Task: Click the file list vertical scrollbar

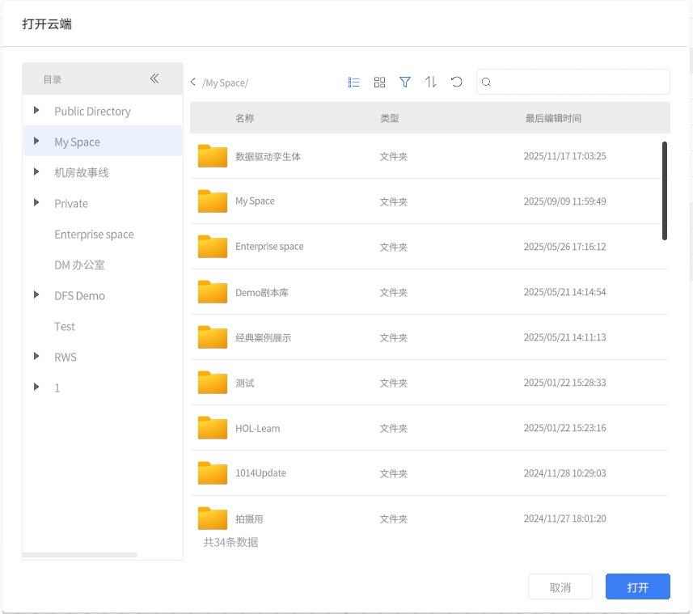Action: (665, 191)
